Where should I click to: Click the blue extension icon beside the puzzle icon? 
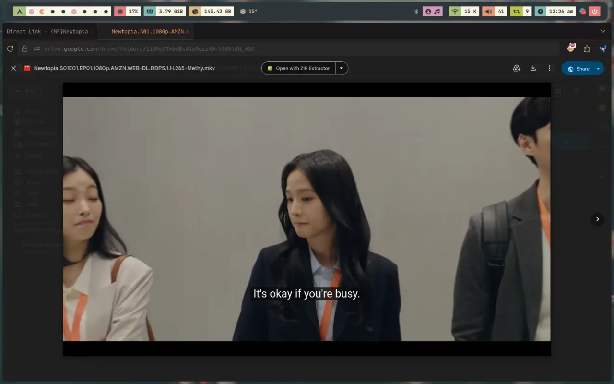click(x=603, y=48)
